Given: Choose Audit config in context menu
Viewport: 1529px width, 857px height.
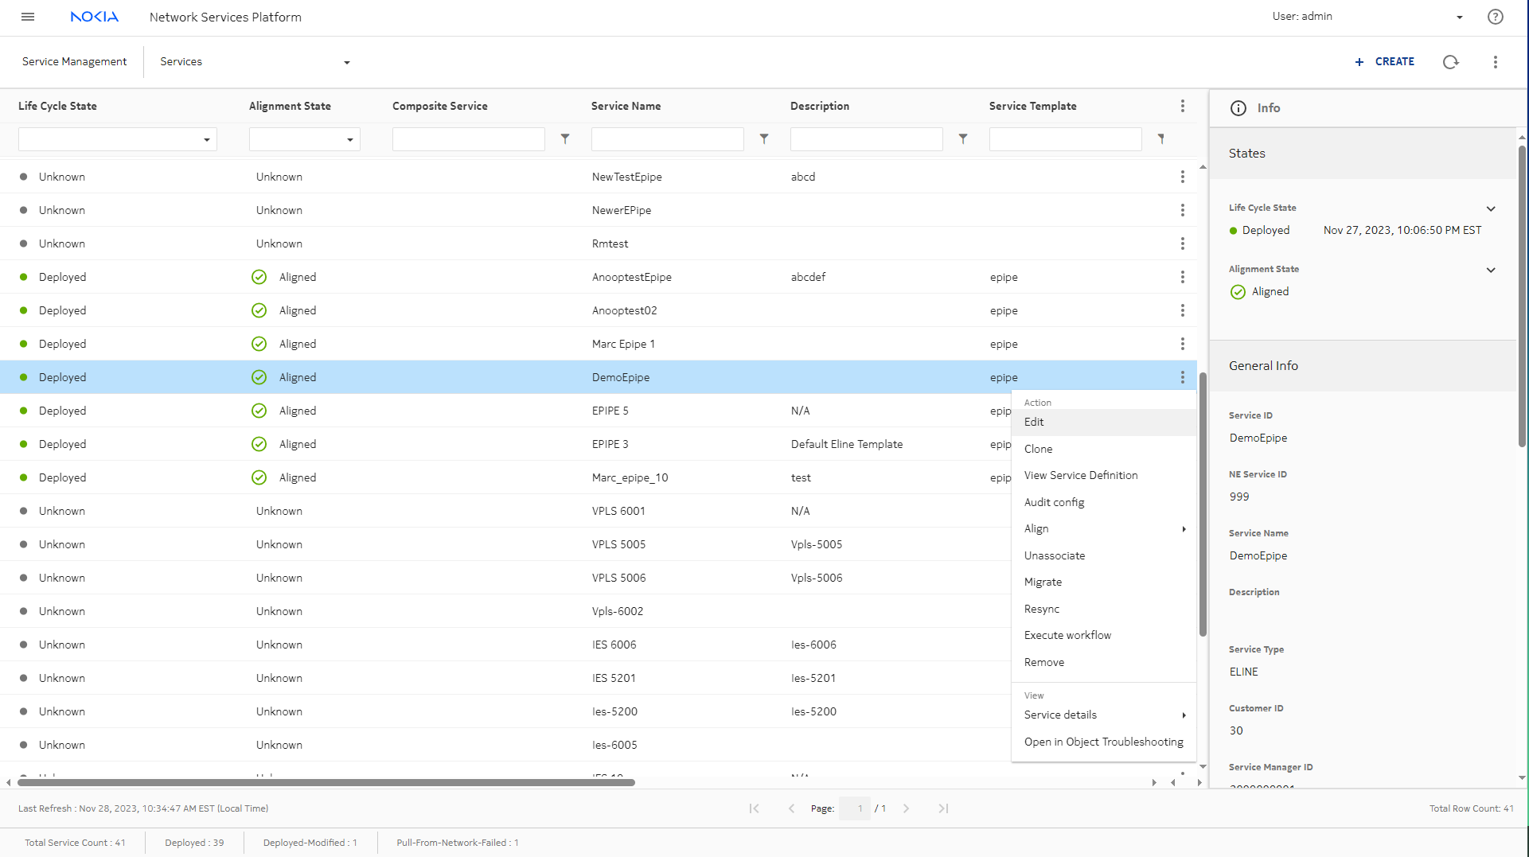Looking at the screenshot, I should coord(1054,502).
